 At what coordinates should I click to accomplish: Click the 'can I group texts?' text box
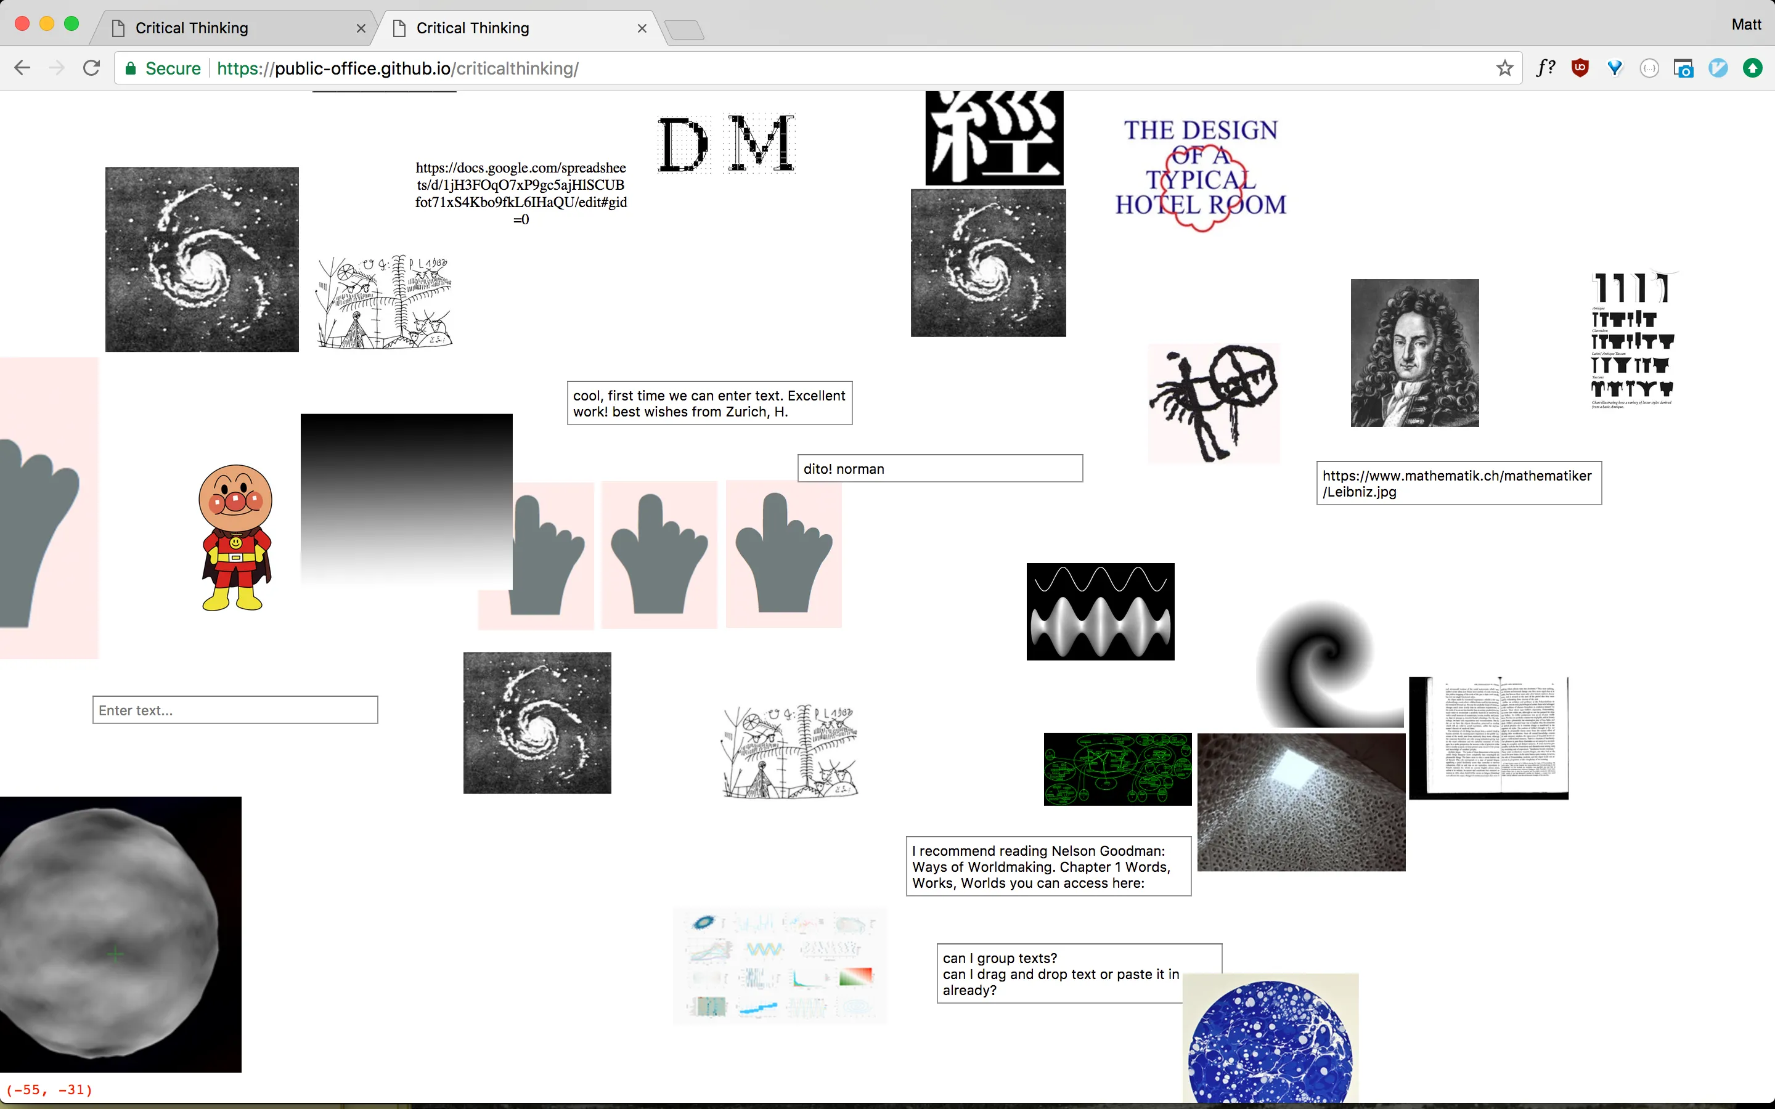point(1060,973)
